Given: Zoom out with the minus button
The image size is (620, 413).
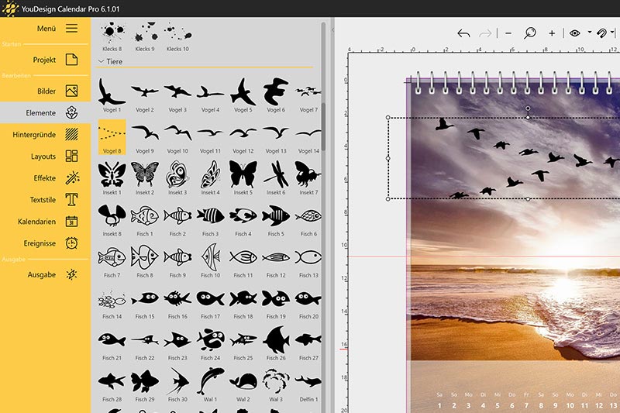Looking at the screenshot, I should tap(508, 33).
